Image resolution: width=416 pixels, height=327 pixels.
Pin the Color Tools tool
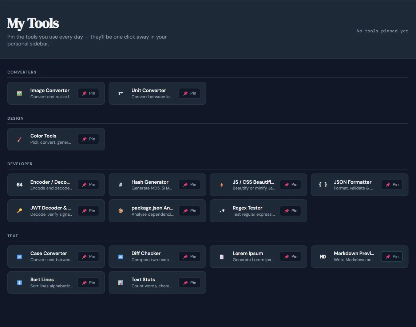(x=88, y=139)
